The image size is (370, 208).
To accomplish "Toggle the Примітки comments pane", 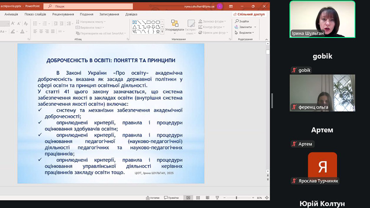I will pyautogui.click(x=172, y=198).
